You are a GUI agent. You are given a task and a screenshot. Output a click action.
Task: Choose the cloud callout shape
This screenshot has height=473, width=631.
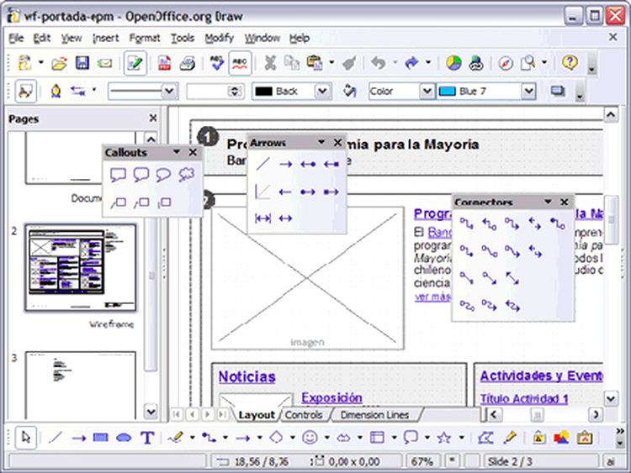[186, 175]
